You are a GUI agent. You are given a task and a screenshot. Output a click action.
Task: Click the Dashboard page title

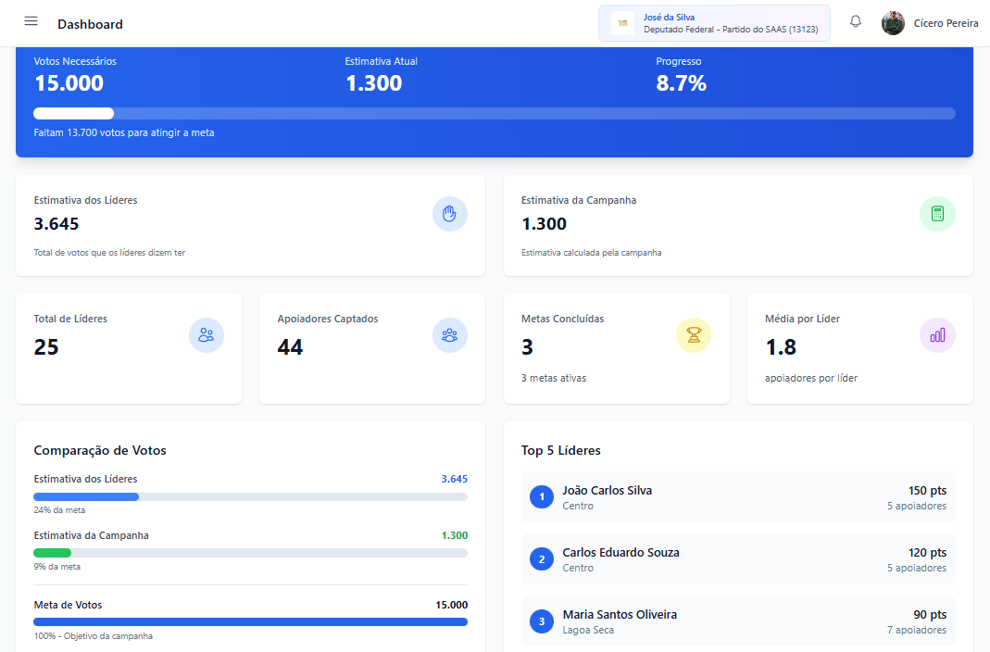90,24
